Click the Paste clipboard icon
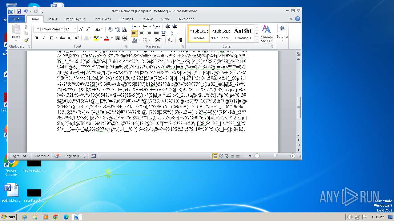This screenshot has width=394, height=221. pyautogui.click(x=16, y=29)
